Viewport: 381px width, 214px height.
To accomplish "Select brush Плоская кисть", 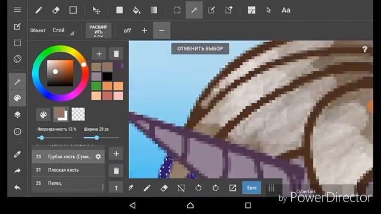I will coord(68,170).
